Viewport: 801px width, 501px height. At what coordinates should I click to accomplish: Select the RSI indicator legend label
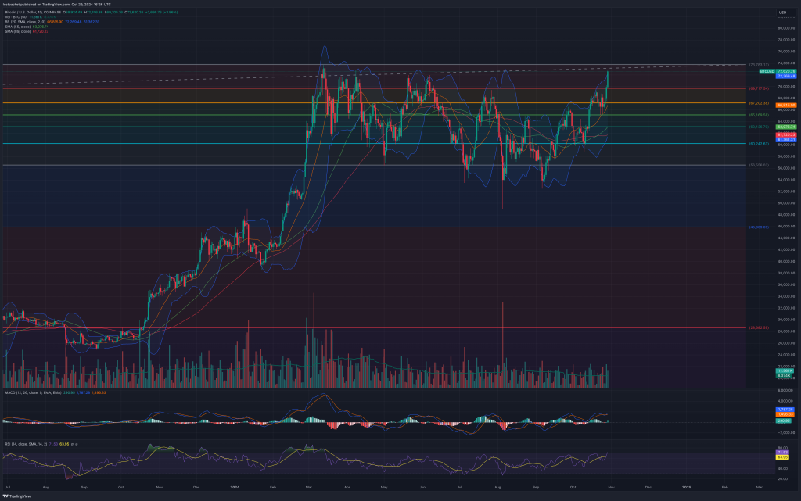[x=26, y=444]
